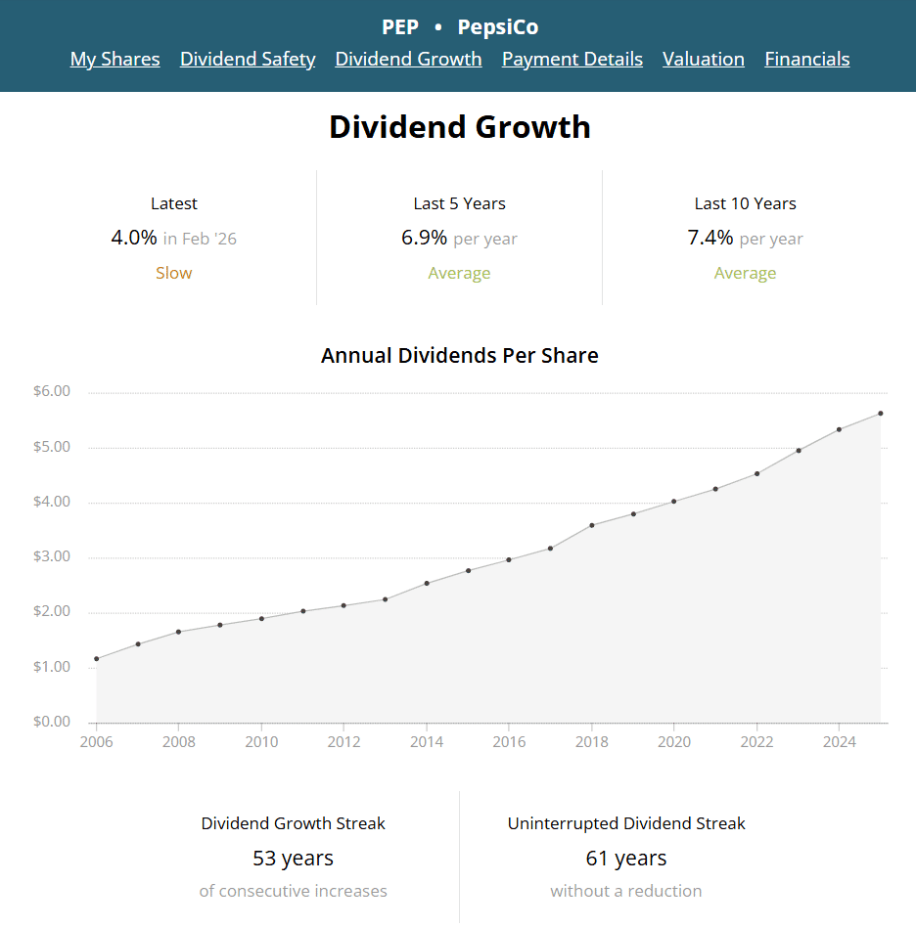Click the 2020 data point on chart
The height and width of the screenshot is (927, 916).
click(x=674, y=502)
